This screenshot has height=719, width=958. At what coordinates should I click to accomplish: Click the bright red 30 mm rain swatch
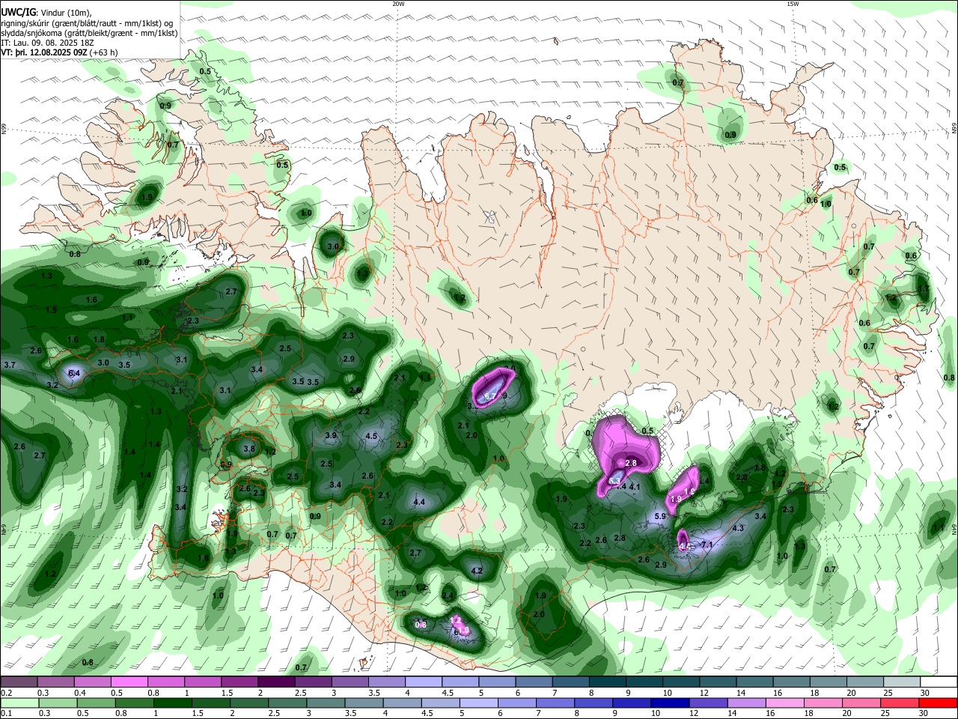tap(937, 703)
